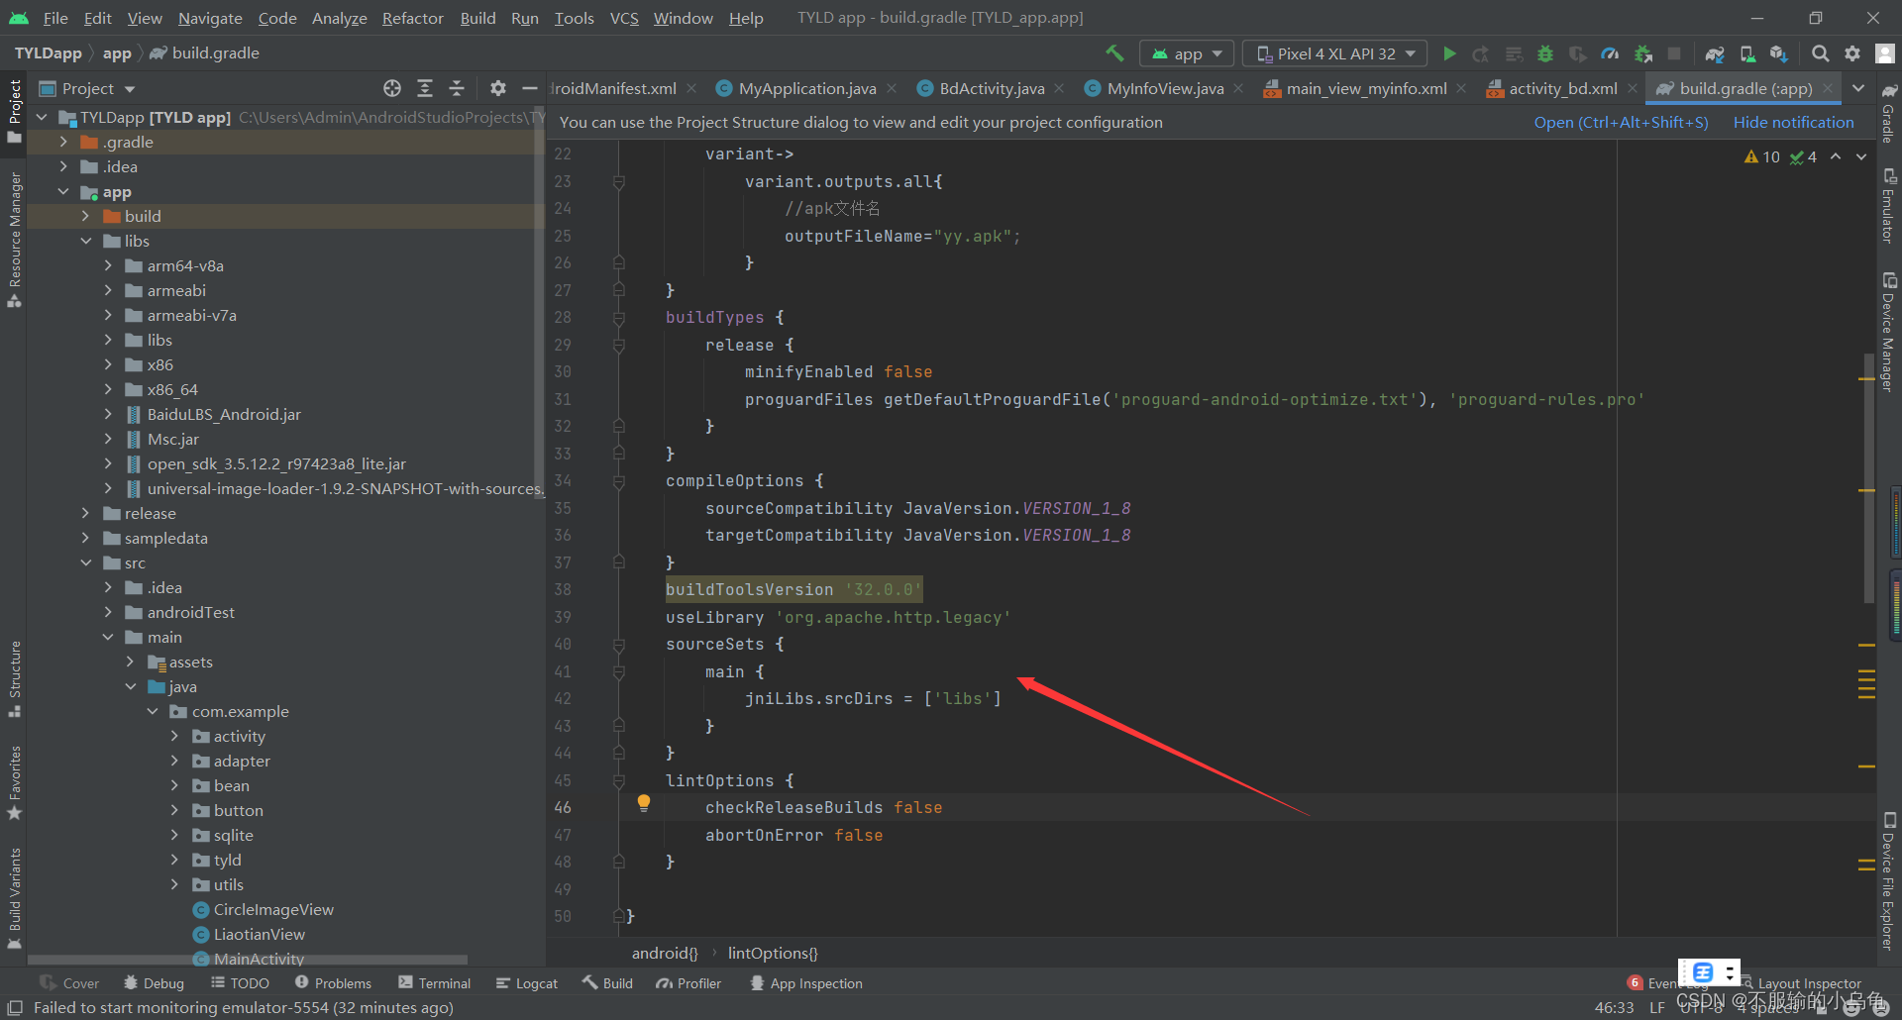Open the Refactor menu
The height and width of the screenshot is (1020, 1902).
(x=412, y=18)
